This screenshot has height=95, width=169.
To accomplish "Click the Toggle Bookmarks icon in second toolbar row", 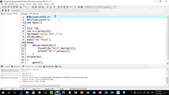I will 6,11.
